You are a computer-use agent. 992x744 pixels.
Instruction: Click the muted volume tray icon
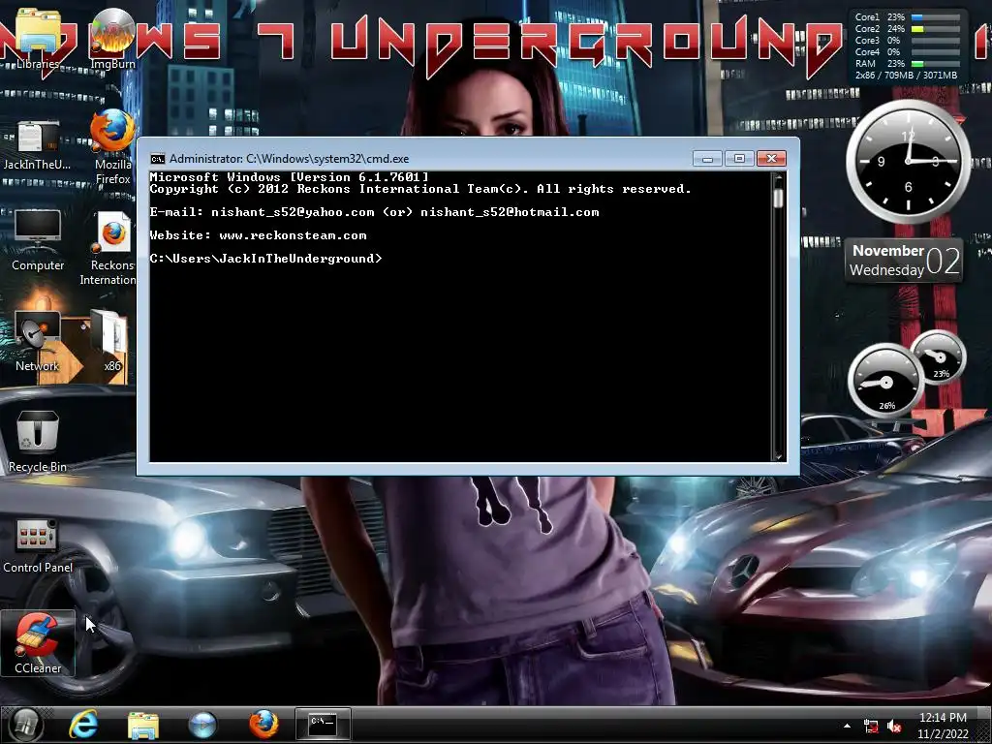894,727
